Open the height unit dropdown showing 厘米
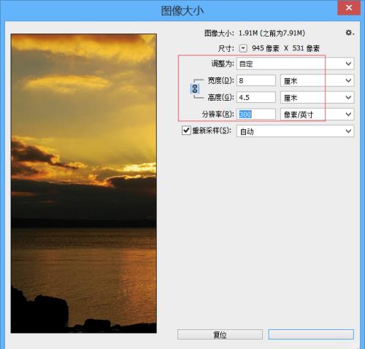The image size is (365, 349). [x=317, y=97]
